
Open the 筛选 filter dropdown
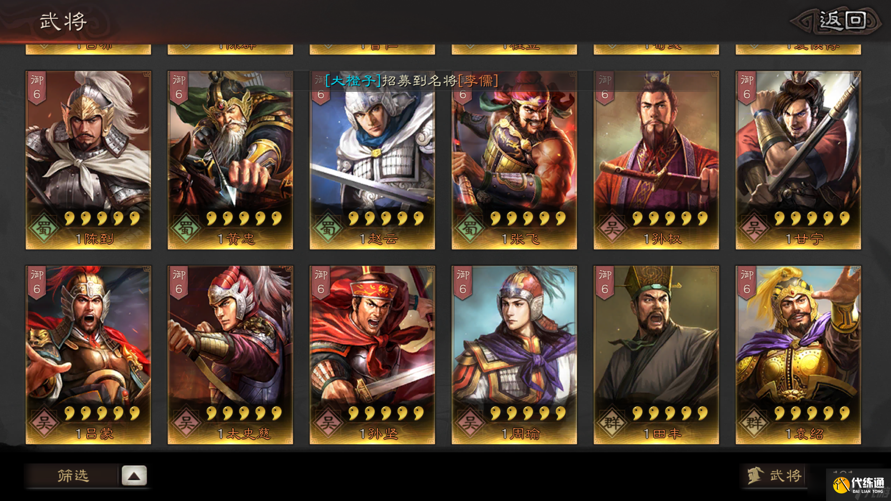click(72, 475)
